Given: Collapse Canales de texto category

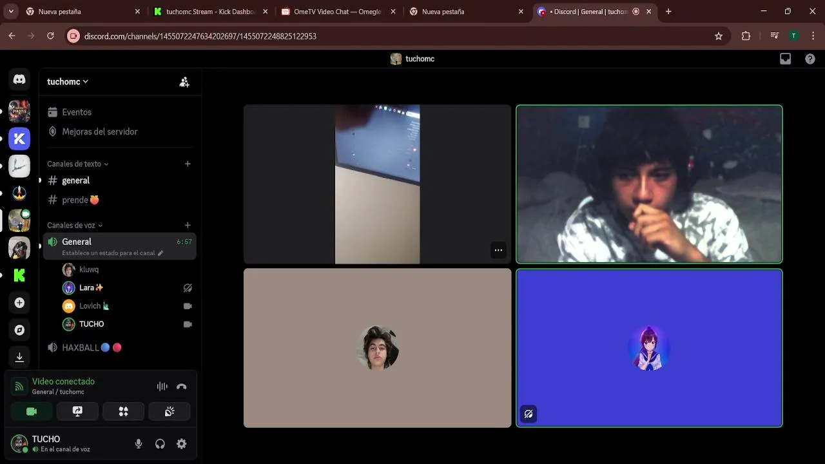Looking at the screenshot, I should coord(77,164).
